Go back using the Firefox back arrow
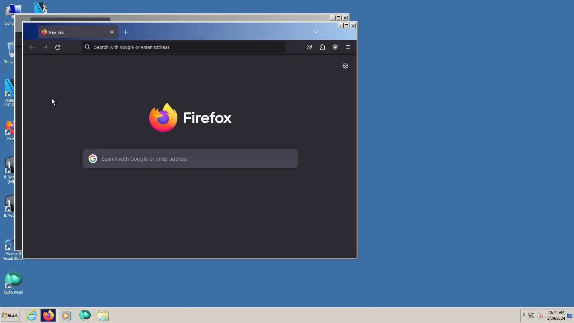This screenshot has width=574, height=323. (x=32, y=47)
